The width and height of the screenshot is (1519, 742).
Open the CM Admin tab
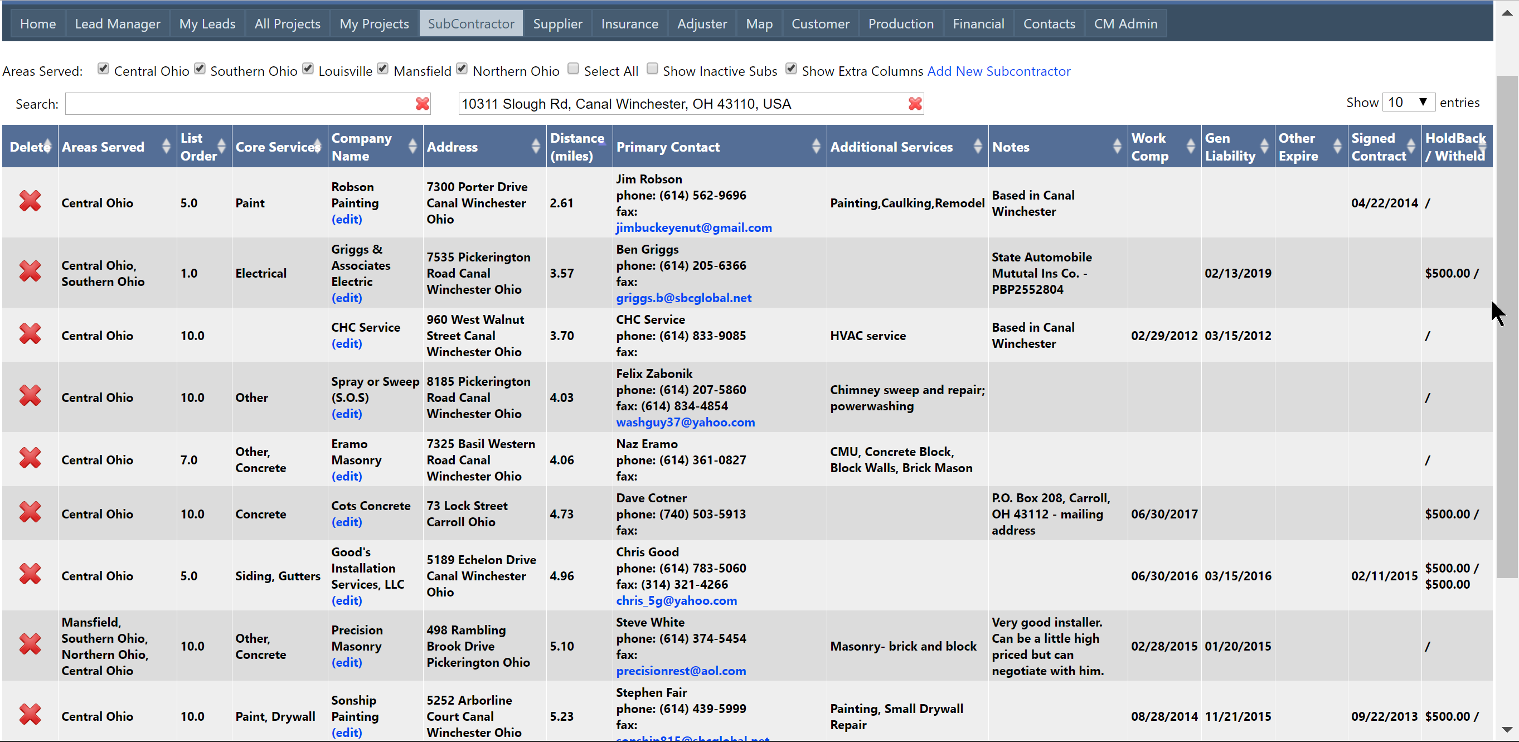click(x=1125, y=23)
